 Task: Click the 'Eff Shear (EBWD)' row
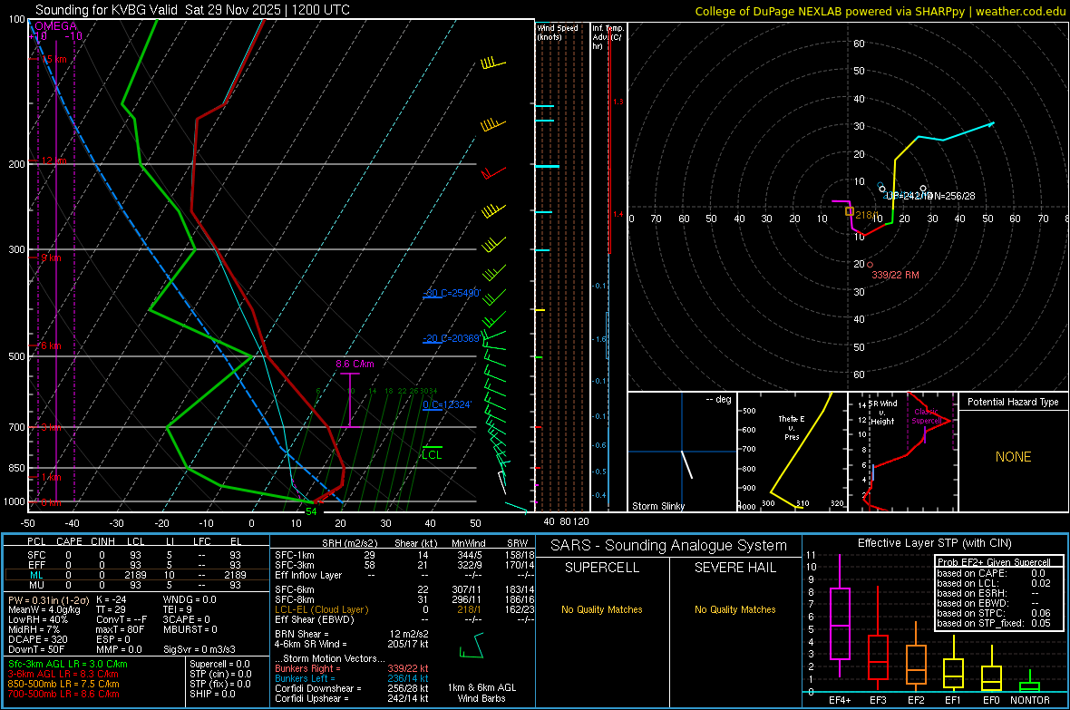point(404,619)
